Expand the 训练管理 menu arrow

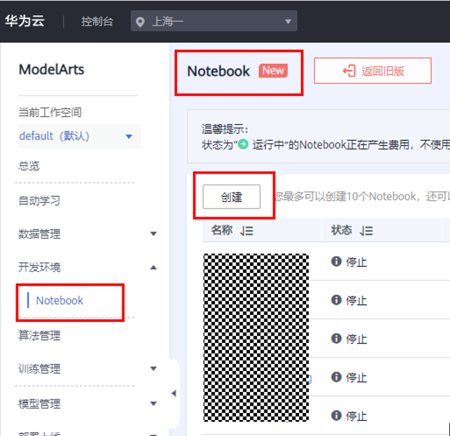pyautogui.click(x=153, y=368)
